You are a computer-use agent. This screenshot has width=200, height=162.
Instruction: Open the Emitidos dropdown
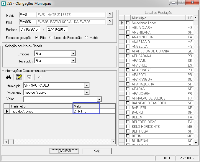click(x=73, y=54)
